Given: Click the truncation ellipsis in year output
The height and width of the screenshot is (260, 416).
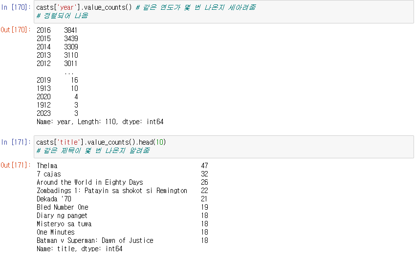Looking at the screenshot, I should pos(69,73).
